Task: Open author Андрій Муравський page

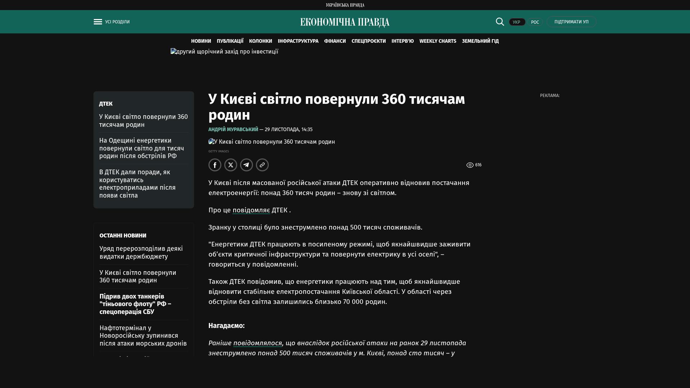Action: point(233,129)
